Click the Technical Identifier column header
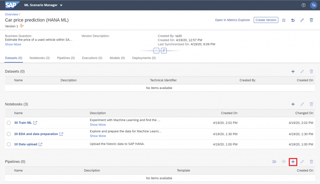 tap(163, 80)
